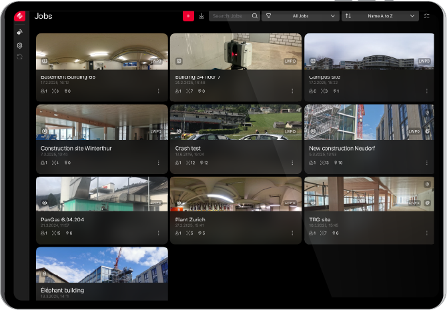Open more options for PanGas 6.04.204

tap(159, 233)
